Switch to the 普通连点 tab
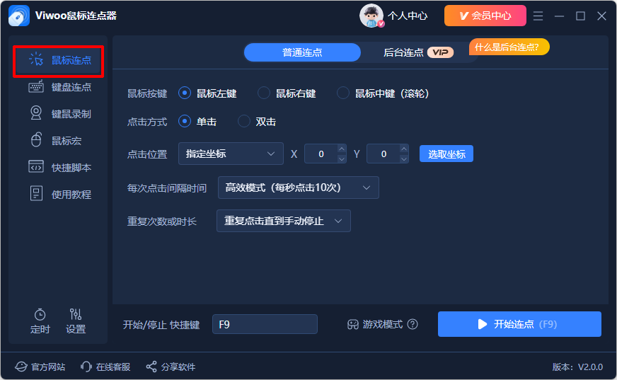 pos(302,52)
